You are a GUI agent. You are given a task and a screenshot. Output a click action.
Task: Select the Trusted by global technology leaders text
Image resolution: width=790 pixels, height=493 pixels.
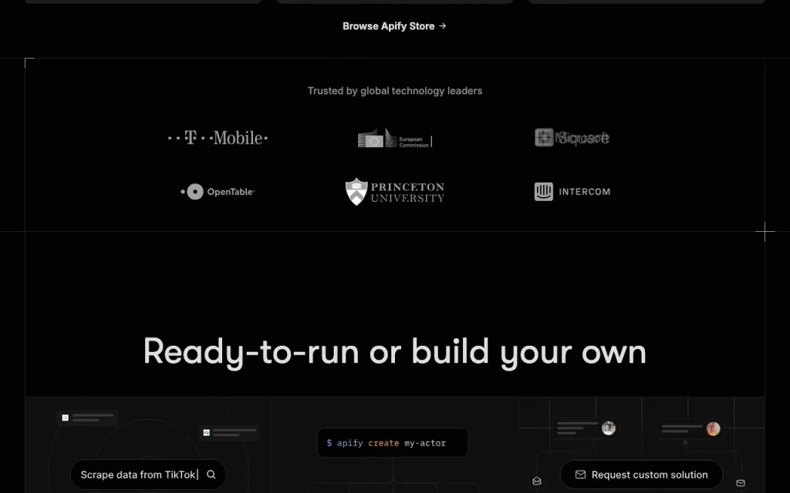click(x=395, y=91)
